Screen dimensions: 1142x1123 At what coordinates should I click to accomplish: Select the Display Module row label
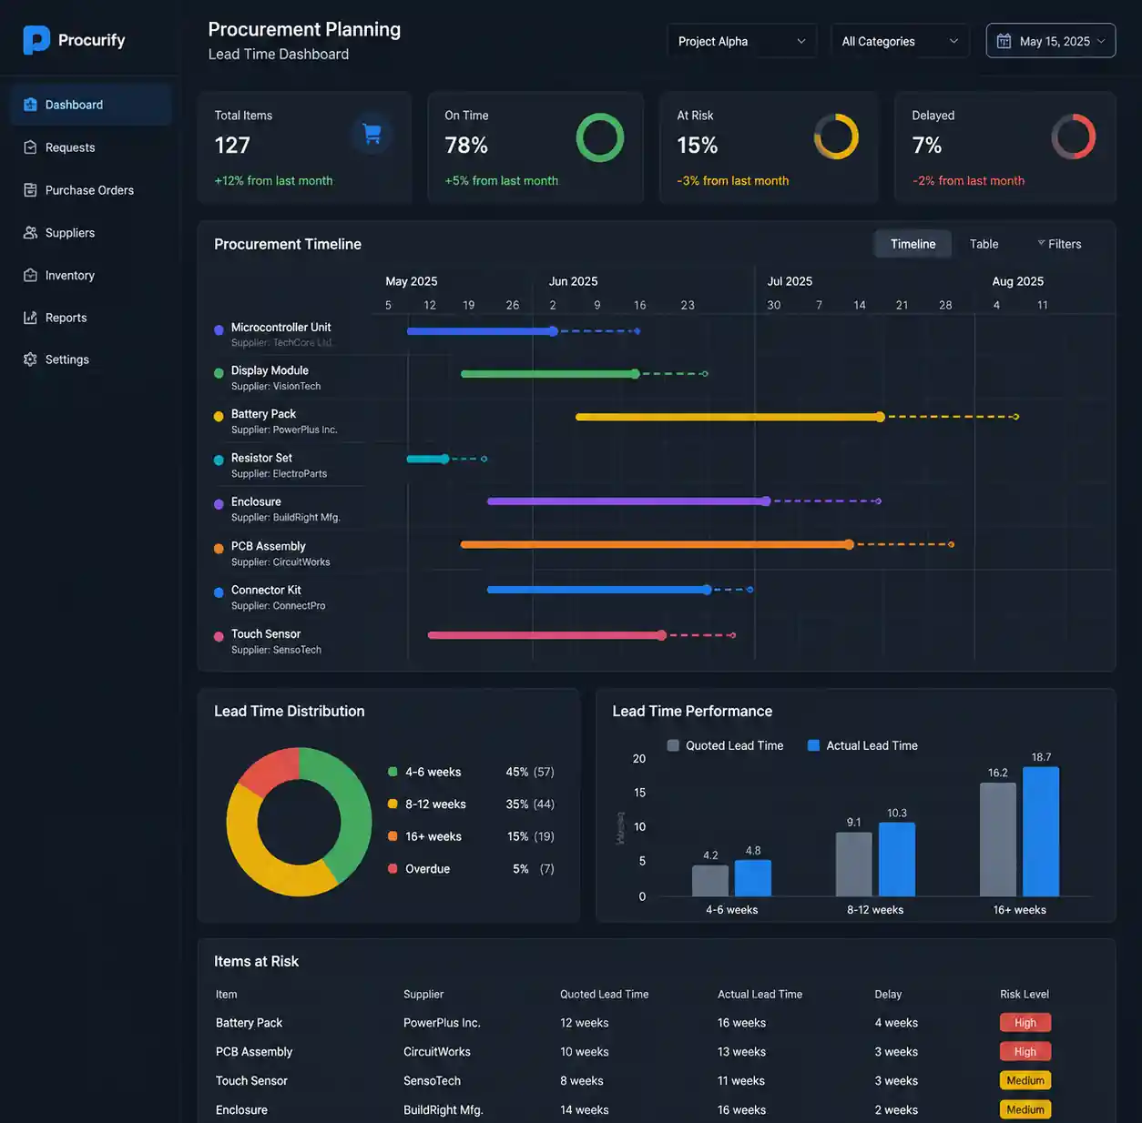[x=270, y=370]
